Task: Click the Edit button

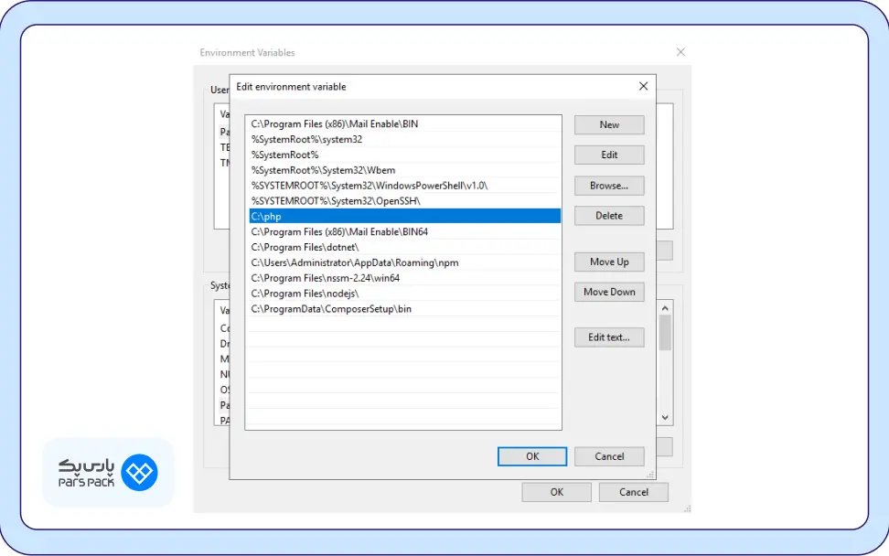Action: click(x=609, y=155)
